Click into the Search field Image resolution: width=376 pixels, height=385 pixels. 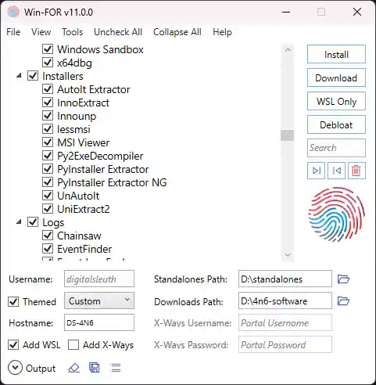pos(336,148)
